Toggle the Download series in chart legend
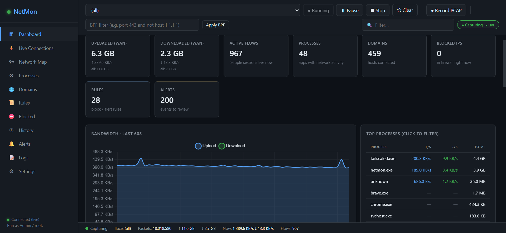Viewport: 506px width, 233px height. point(232,146)
